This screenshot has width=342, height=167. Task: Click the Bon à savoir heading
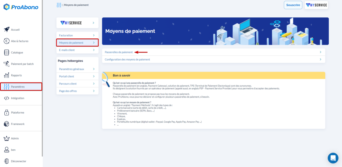click(122, 75)
